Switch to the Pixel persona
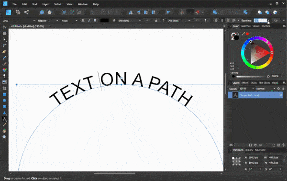 pyautogui.click(x=18, y=12)
